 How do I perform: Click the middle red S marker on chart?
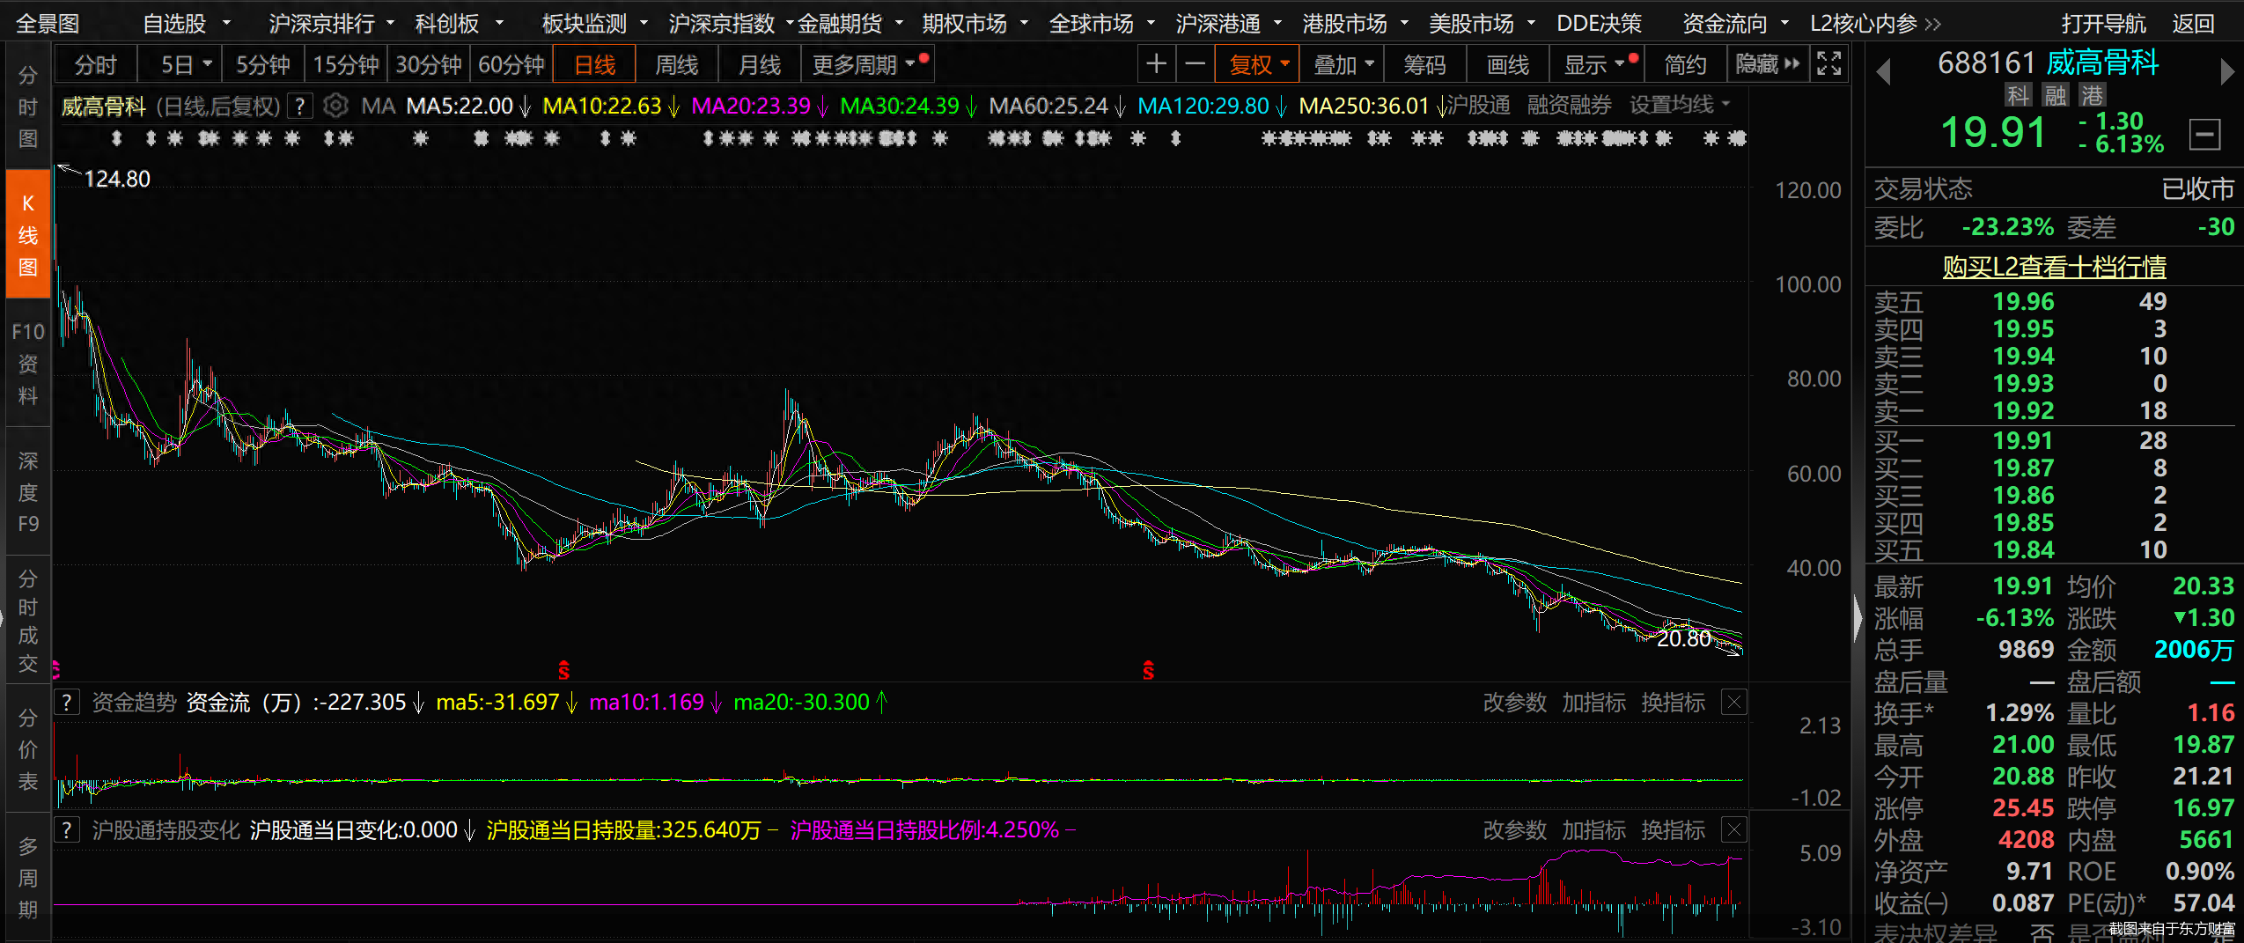pos(563,671)
